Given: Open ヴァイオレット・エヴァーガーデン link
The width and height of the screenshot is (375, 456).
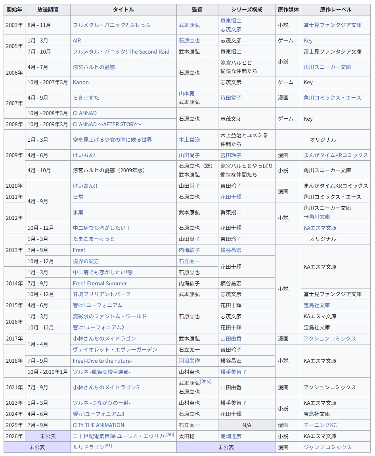Looking at the screenshot, I should pos(115,350).
